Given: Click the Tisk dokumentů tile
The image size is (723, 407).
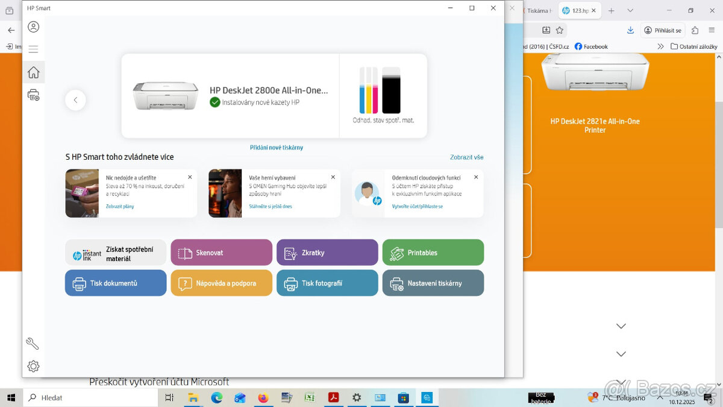Looking at the screenshot, I should 116,283.
